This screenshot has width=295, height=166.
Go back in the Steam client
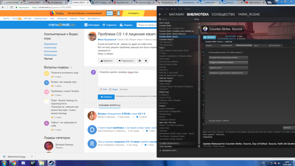160,14
